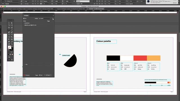Image resolution: width=180 pixels, height=101 pixels.
Task: Switch to Paragraph Formatting Controls
Action: [x=3, y=4]
